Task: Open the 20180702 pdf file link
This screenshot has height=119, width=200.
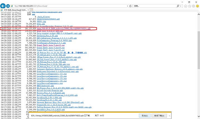Action: coord(48,19)
